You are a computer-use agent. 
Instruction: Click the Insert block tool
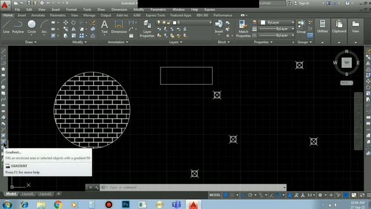(219, 27)
